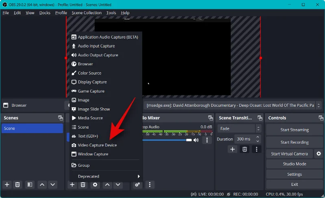The height and width of the screenshot is (198, 325).
Task: Click Start Recording button
Action: (295, 142)
